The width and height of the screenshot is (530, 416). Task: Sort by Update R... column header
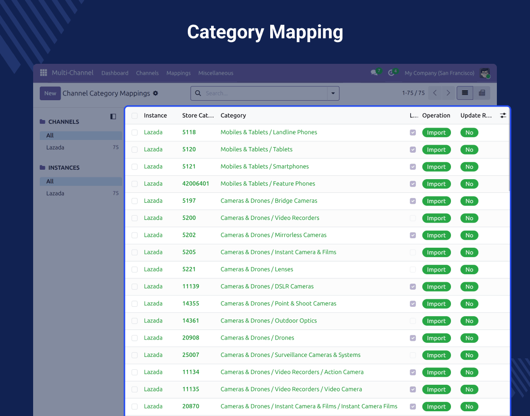tap(476, 115)
